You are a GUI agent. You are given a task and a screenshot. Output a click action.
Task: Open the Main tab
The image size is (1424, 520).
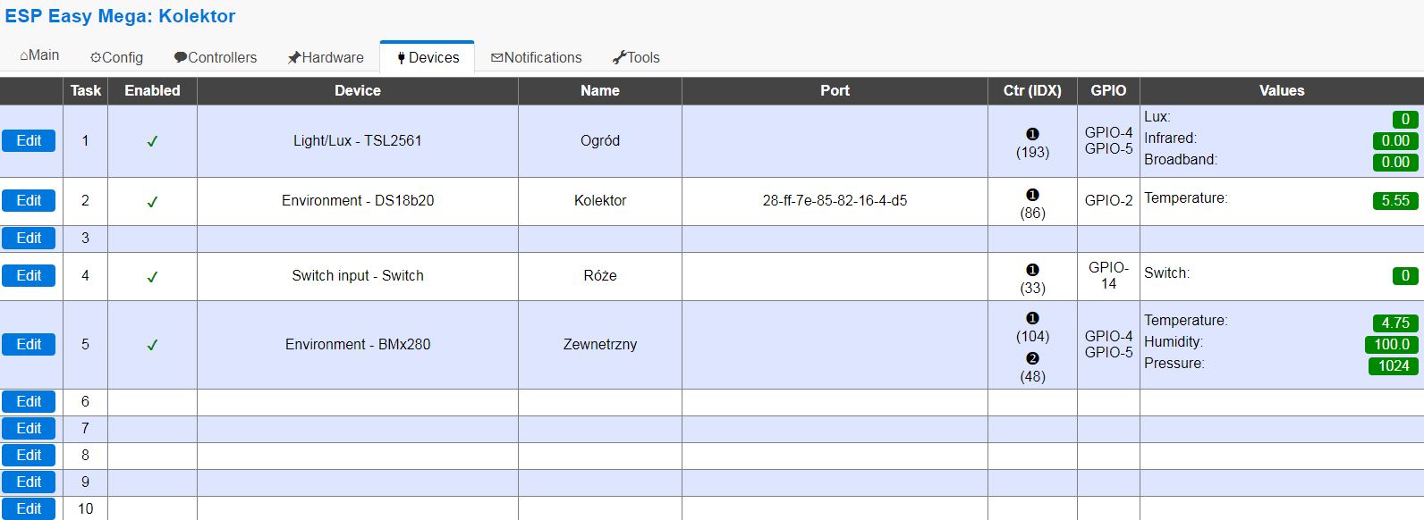(x=39, y=55)
